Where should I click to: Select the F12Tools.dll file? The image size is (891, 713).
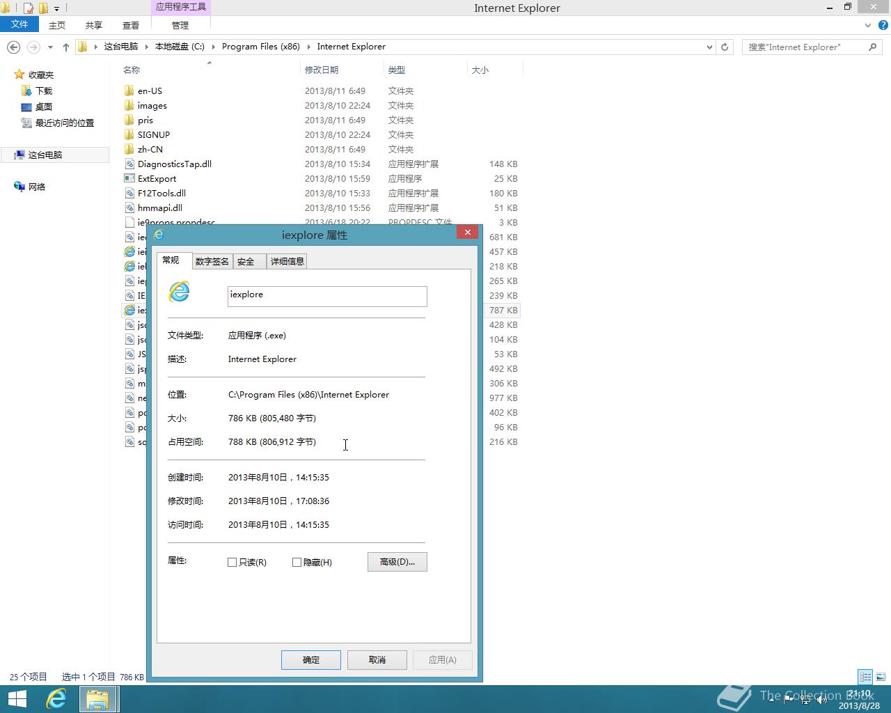point(161,193)
